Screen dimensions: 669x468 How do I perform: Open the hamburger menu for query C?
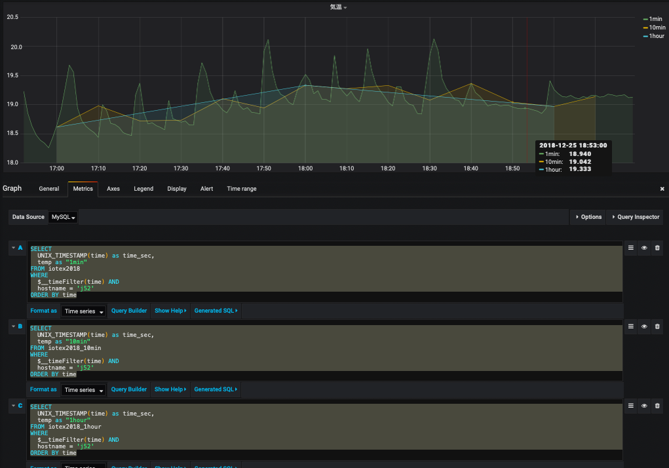(x=631, y=406)
